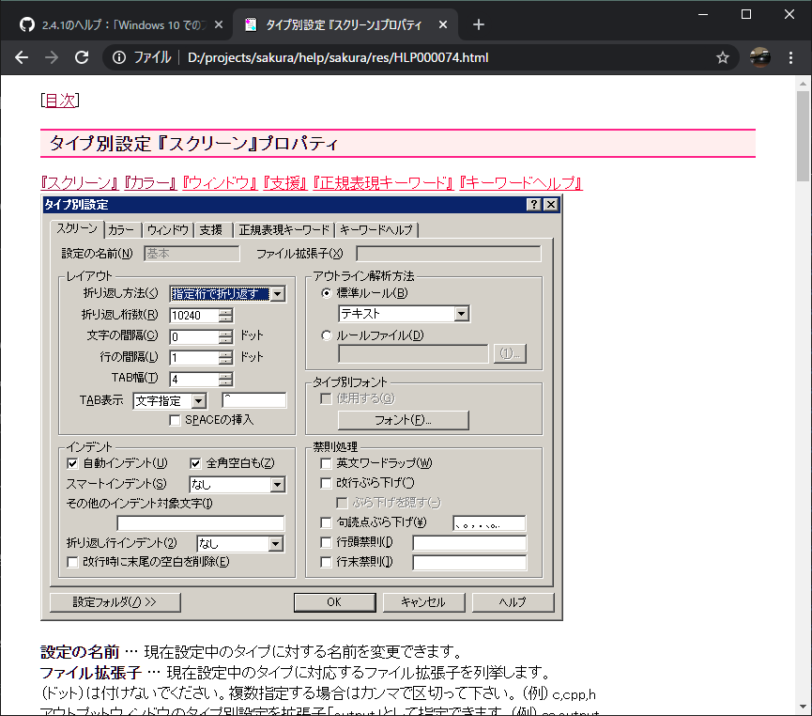Click the file info icon in address bar
This screenshot has height=716, width=812.
click(119, 57)
